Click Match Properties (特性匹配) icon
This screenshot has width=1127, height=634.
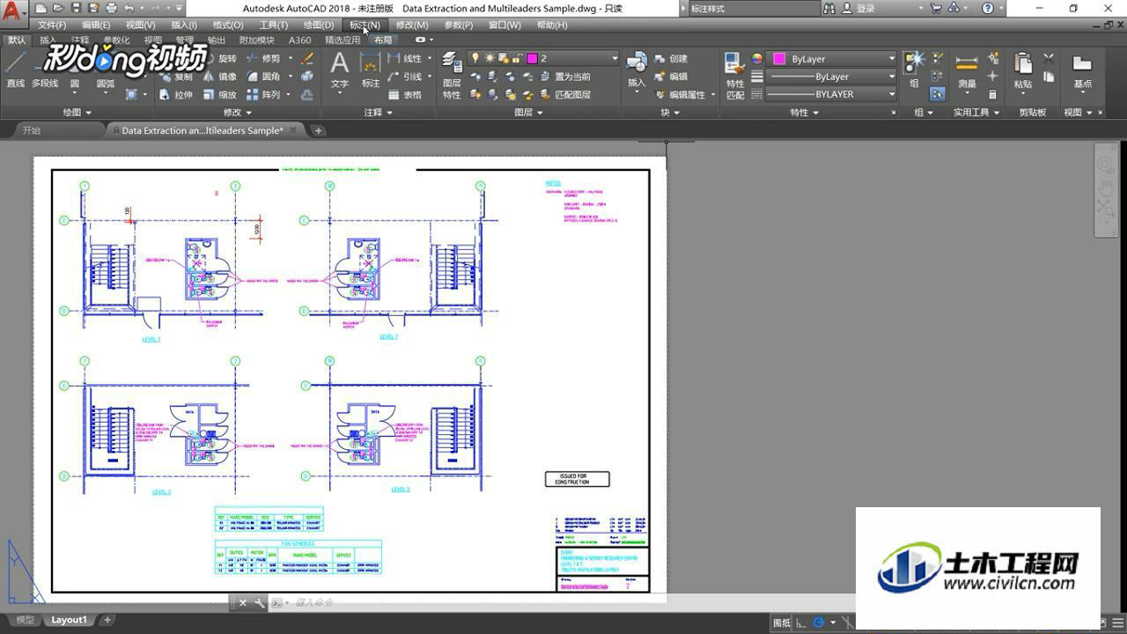point(735,74)
